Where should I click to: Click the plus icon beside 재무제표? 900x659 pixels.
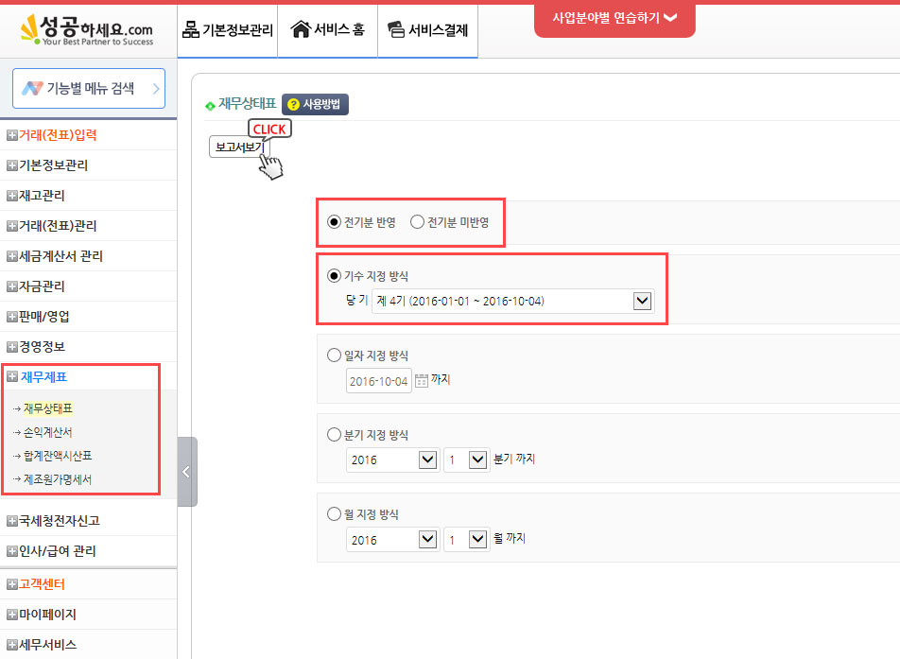point(11,376)
